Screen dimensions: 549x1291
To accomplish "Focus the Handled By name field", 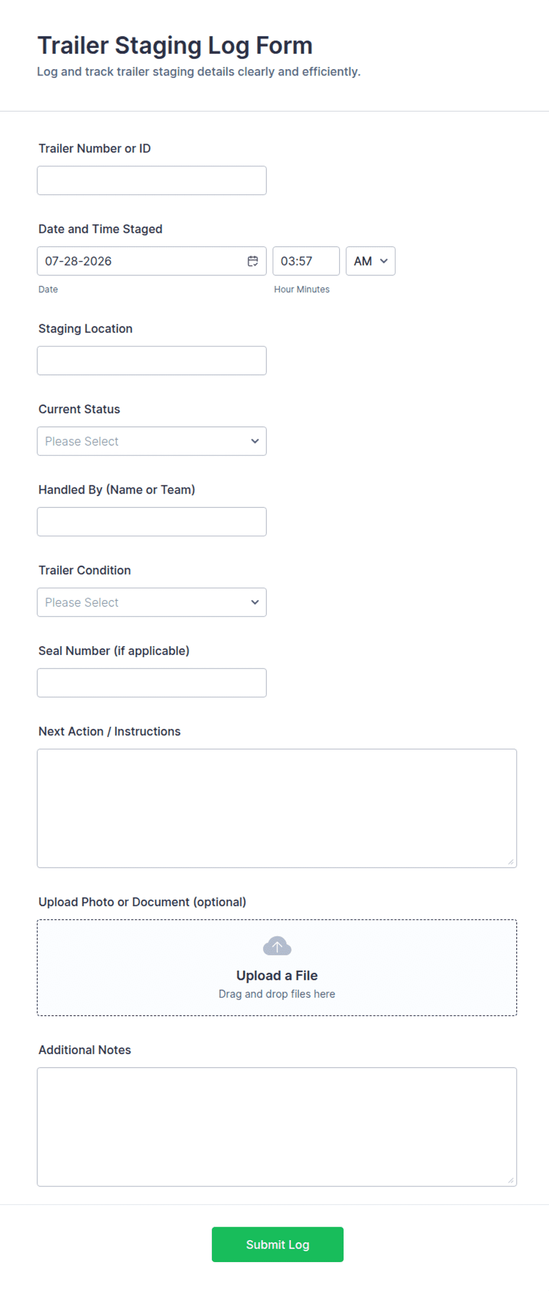I will pos(152,521).
